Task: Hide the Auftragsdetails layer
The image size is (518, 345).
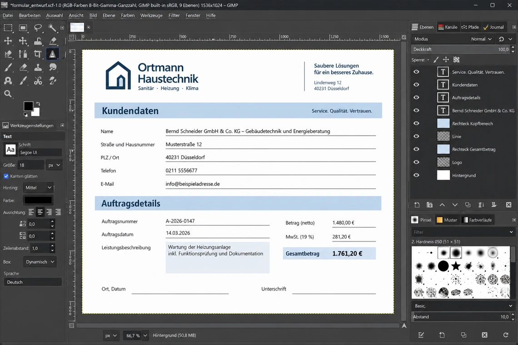Action: click(416, 98)
